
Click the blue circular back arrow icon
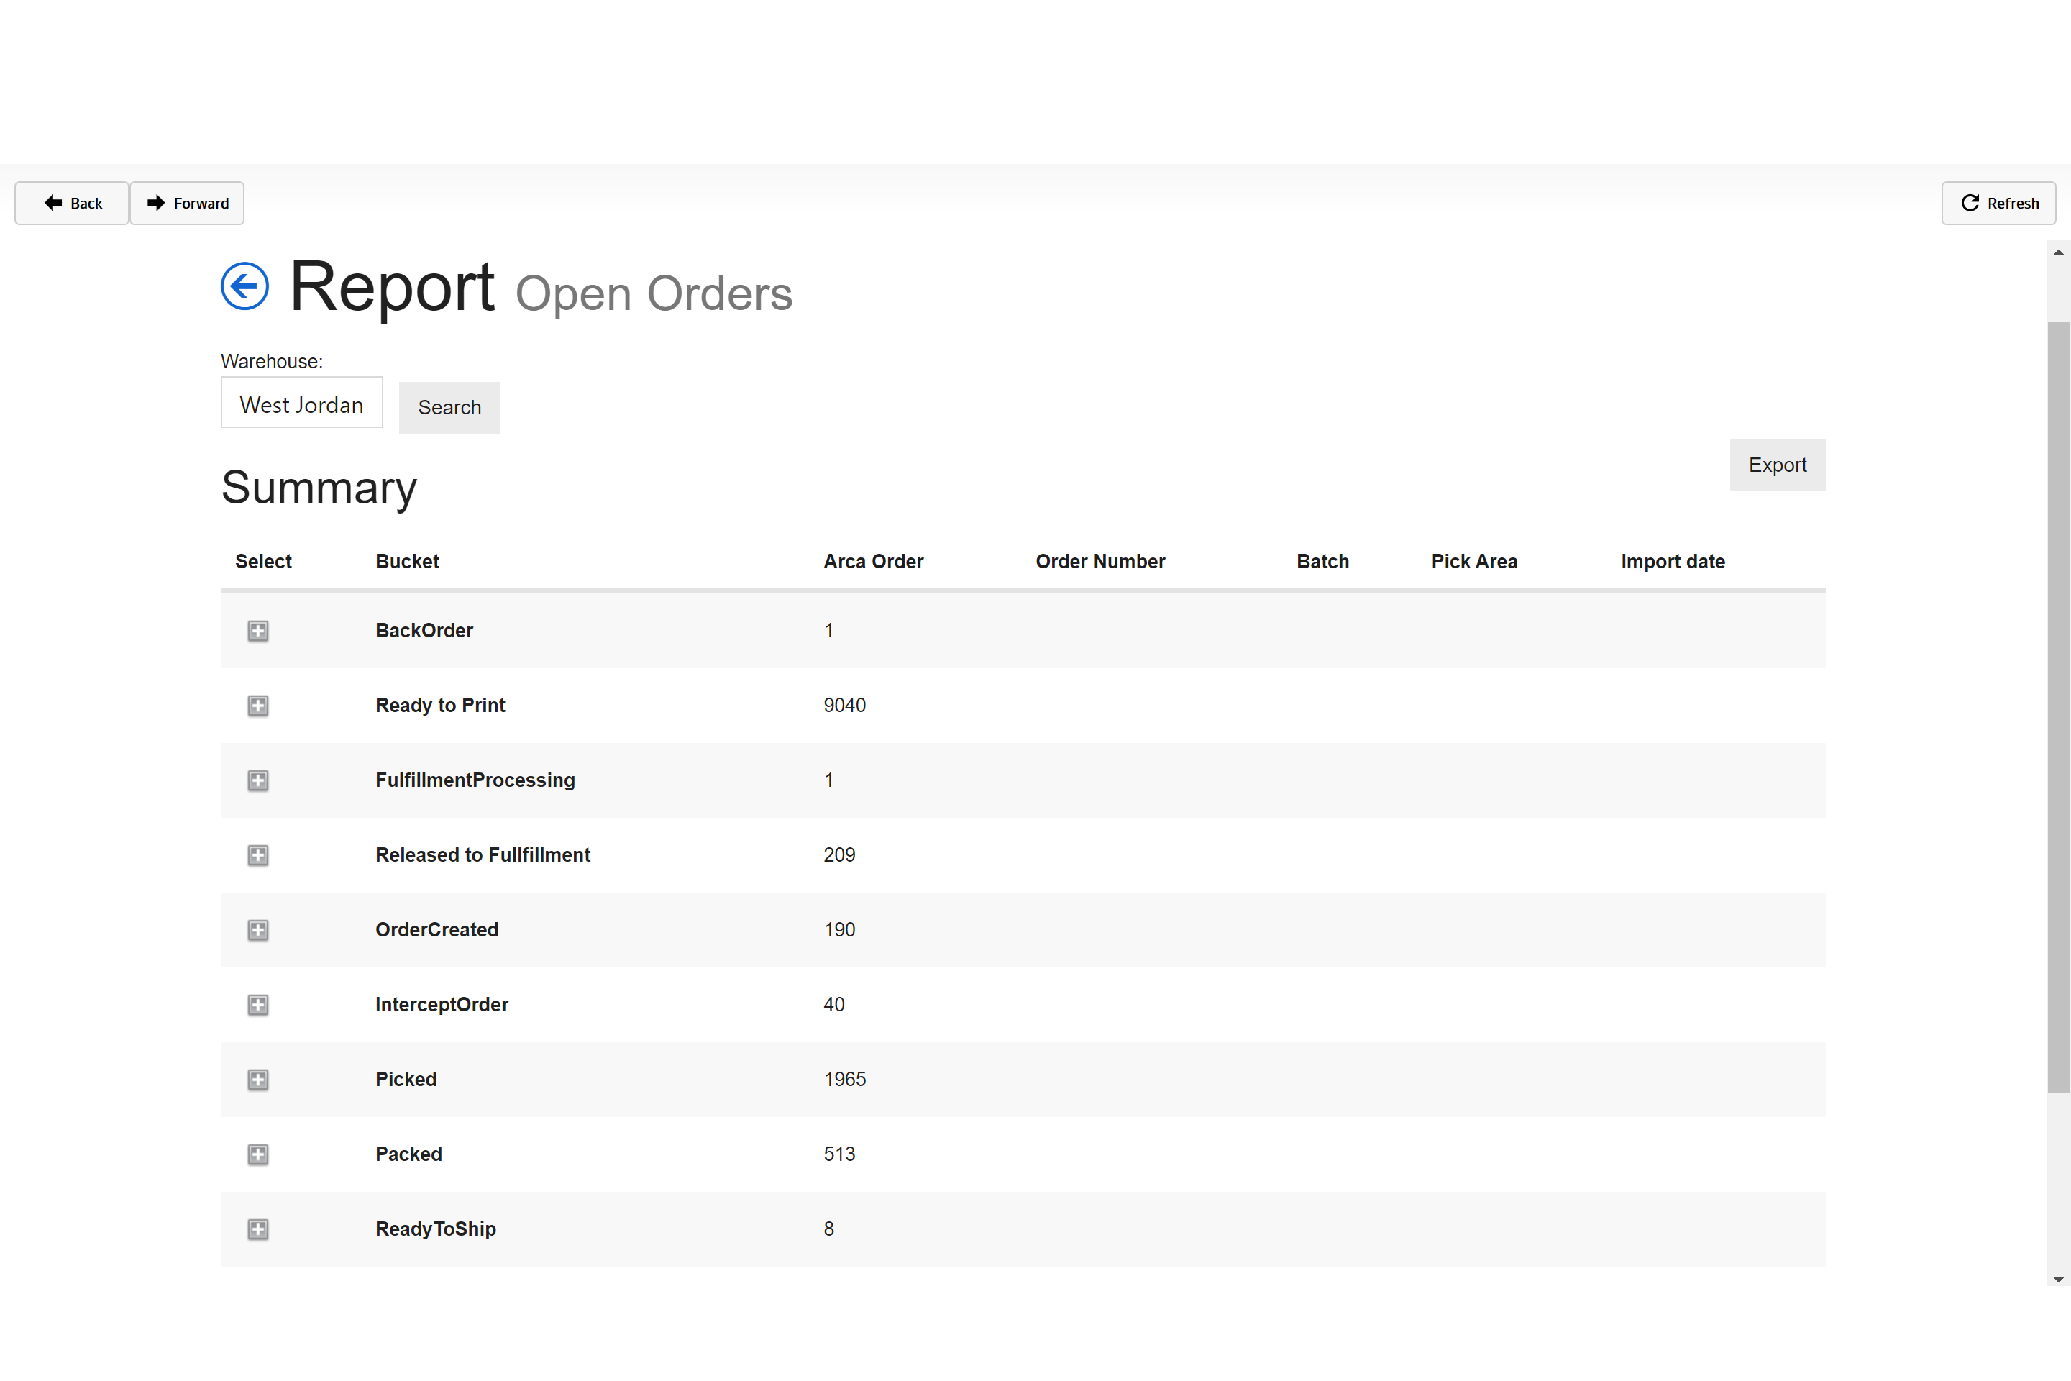click(244, 286)
